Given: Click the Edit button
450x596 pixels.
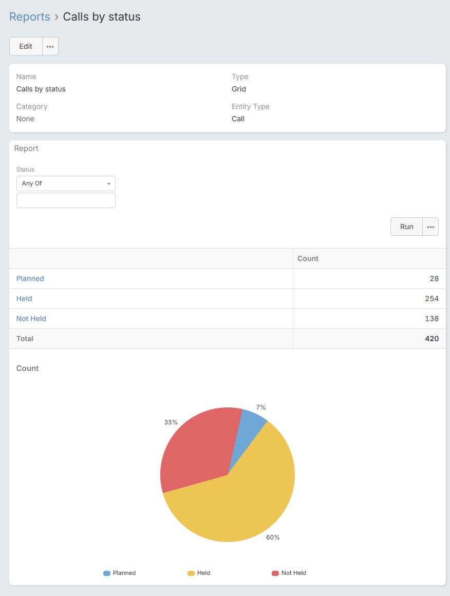Looking at the screenshot, I should click(x=26, y=46).
